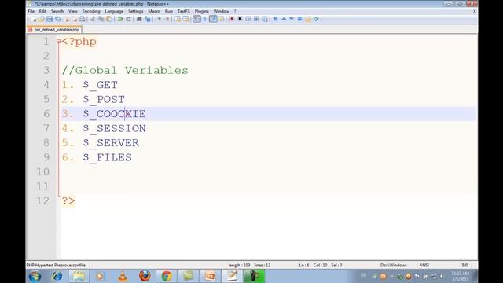
Task: Collapse the <?php fold marker on line 1
Action: [58, 42]
